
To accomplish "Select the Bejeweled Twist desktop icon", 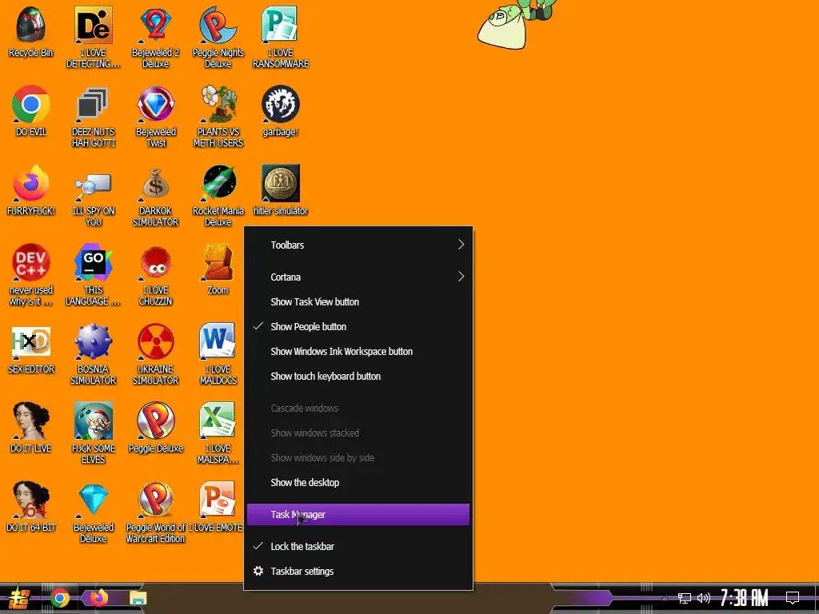I will 156,104.
